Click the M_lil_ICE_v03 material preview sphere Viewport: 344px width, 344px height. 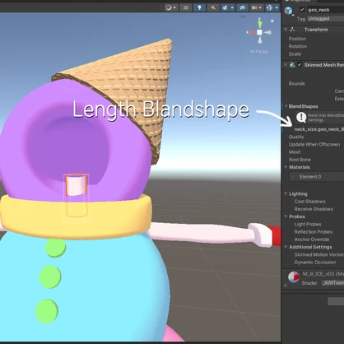coord(294,277)
